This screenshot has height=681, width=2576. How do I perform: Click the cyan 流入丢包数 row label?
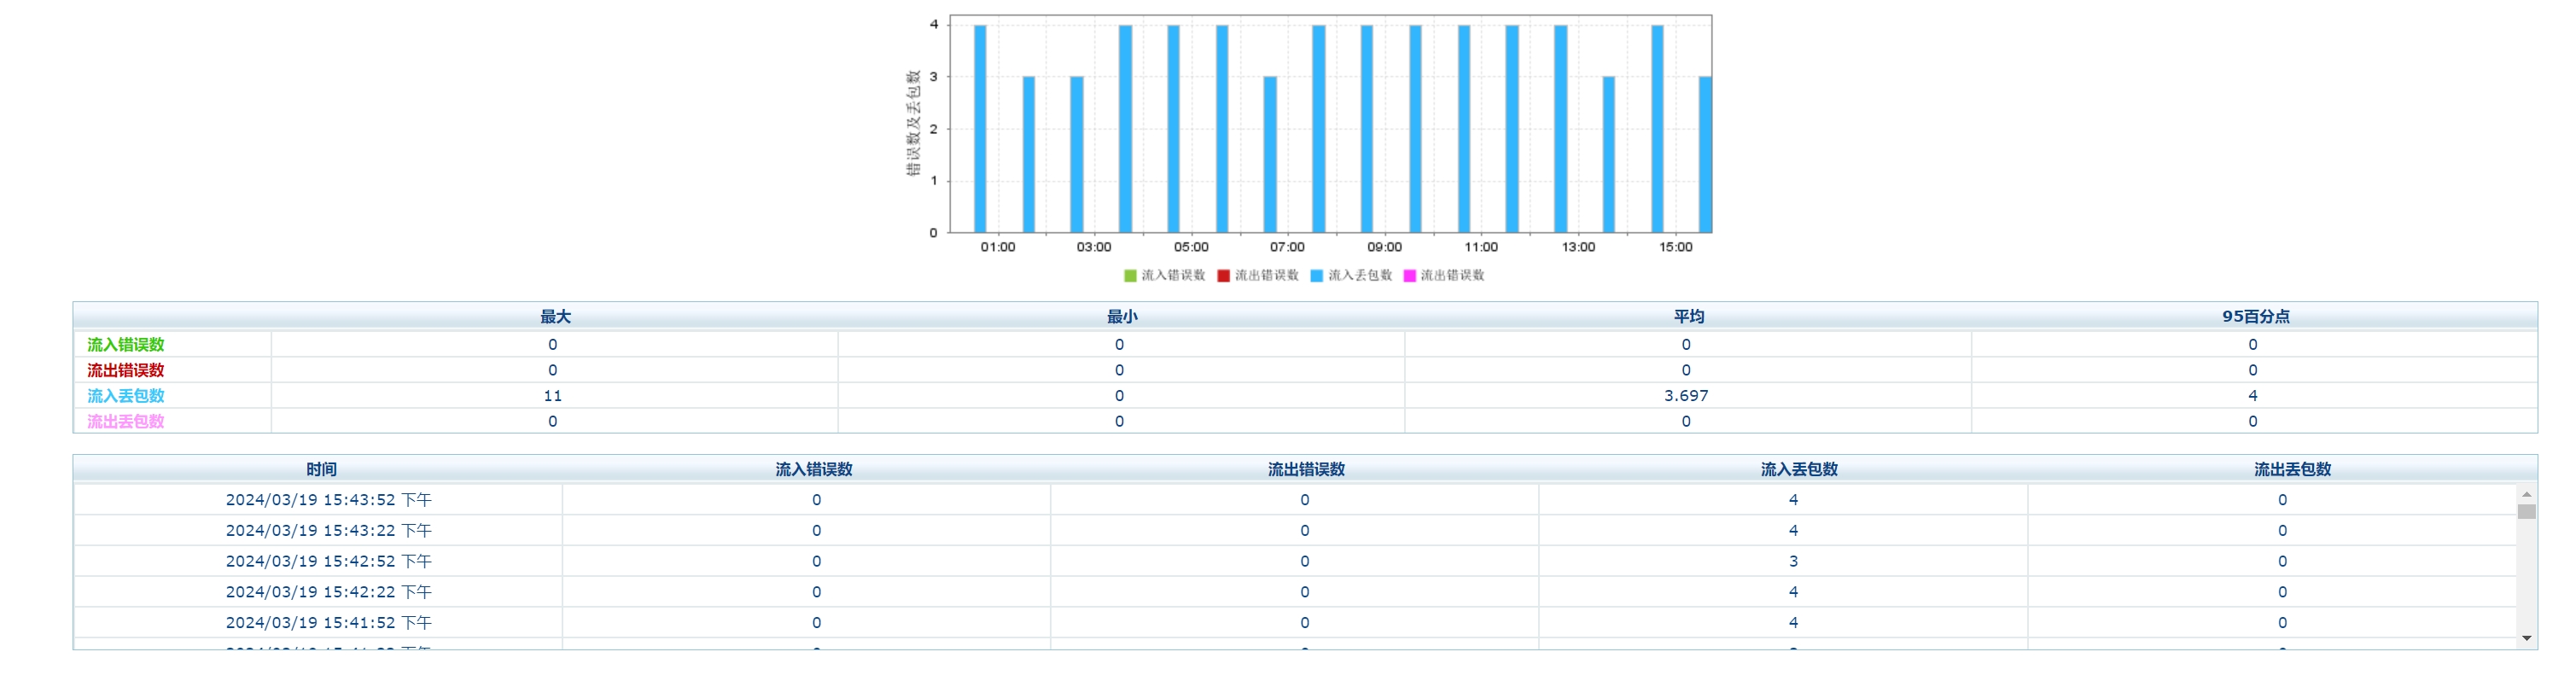[126, 396]
